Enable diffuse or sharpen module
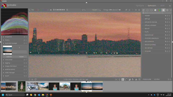173x97 pixels. [x=143, y=25]
